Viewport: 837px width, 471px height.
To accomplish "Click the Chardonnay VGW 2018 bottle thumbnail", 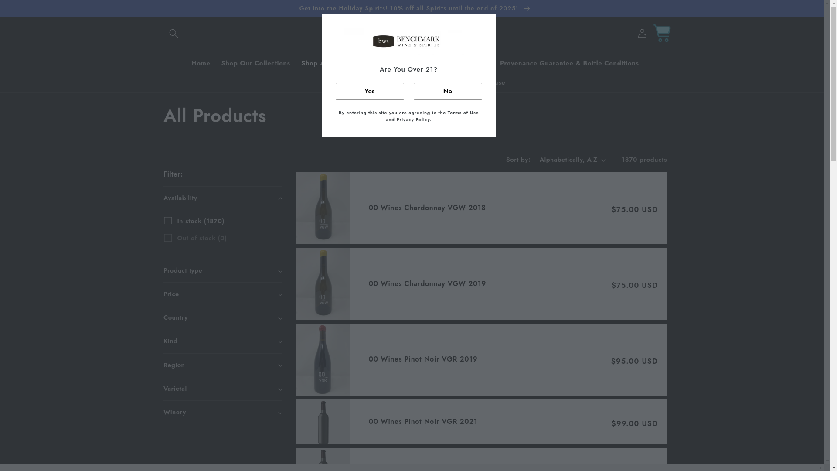I will 323,208.
